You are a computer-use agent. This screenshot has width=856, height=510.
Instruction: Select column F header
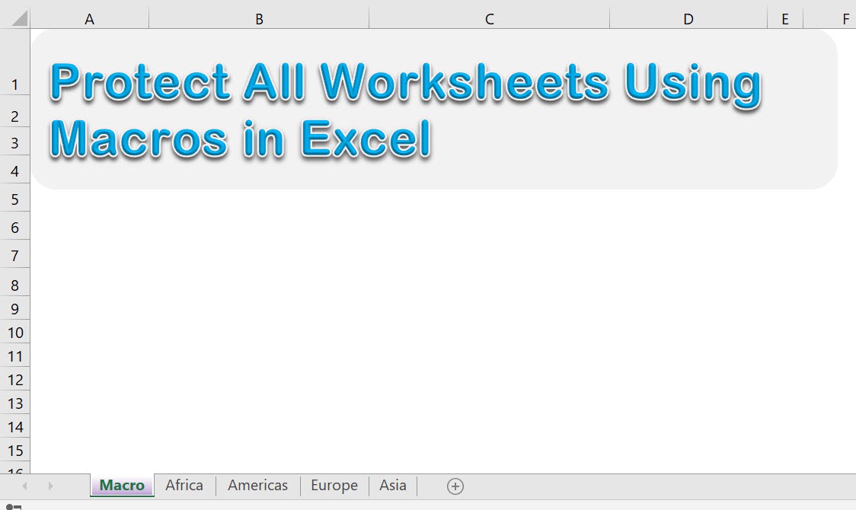coord(830,19)
